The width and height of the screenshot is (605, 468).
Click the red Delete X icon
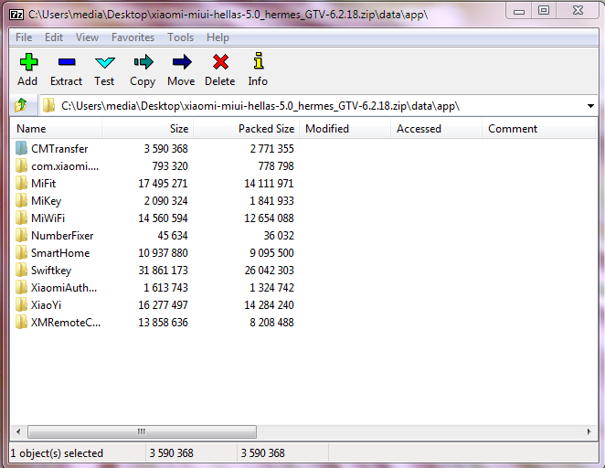pyautogui.click(x=220, y=62)
